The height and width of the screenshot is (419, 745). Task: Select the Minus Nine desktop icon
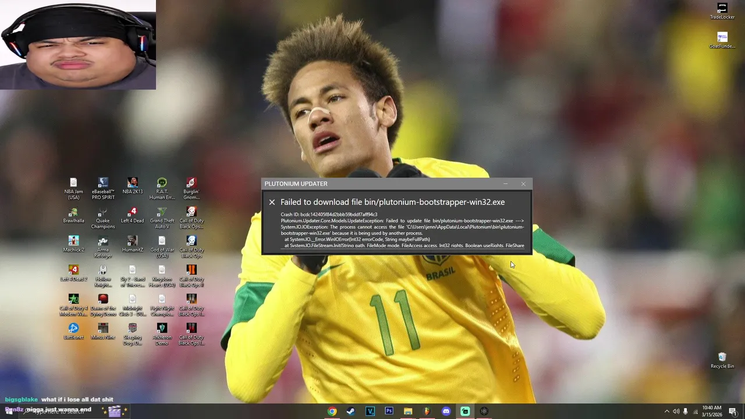tap(103, 332)
